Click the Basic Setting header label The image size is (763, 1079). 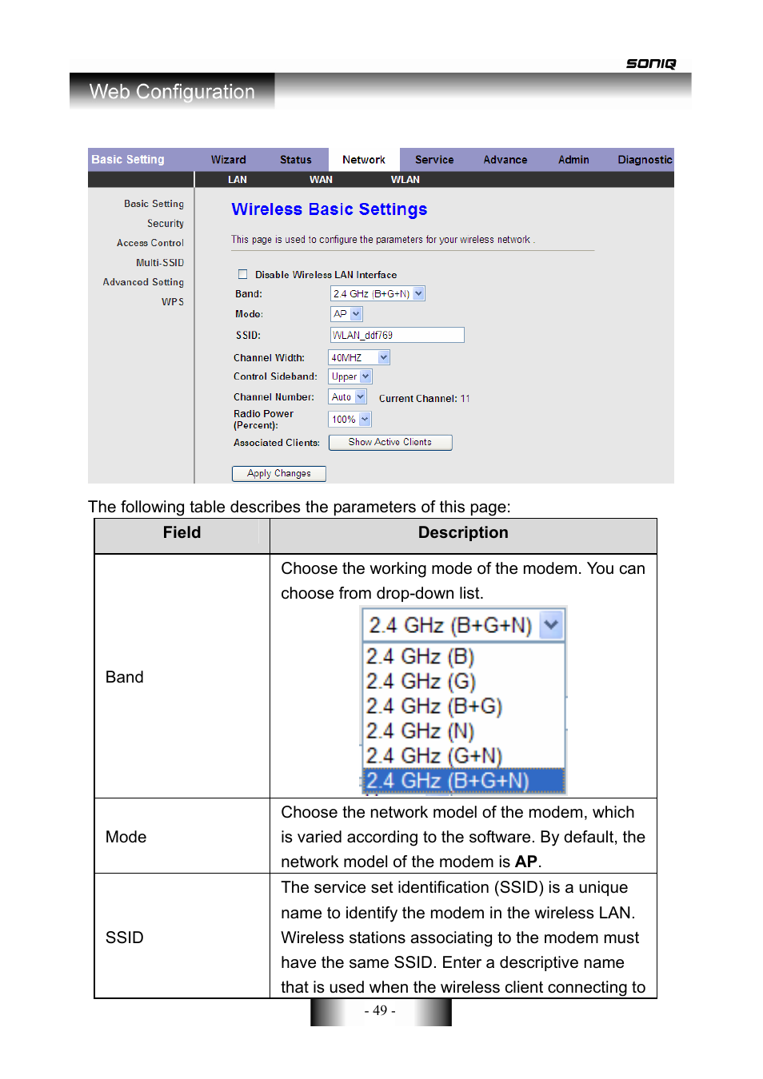[128, 160]
